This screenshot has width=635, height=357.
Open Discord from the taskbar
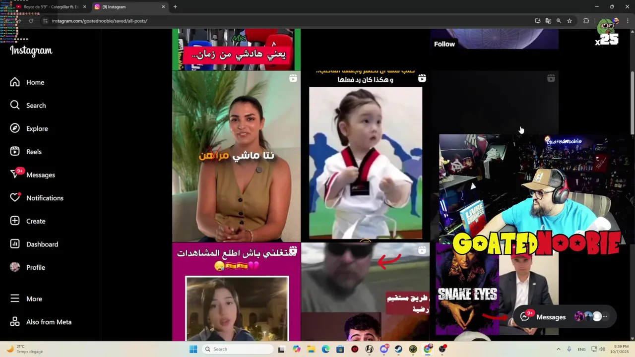pos(384,349)
